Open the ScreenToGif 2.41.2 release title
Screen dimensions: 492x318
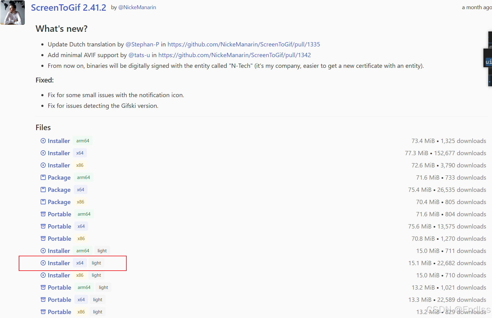point(69,7)
